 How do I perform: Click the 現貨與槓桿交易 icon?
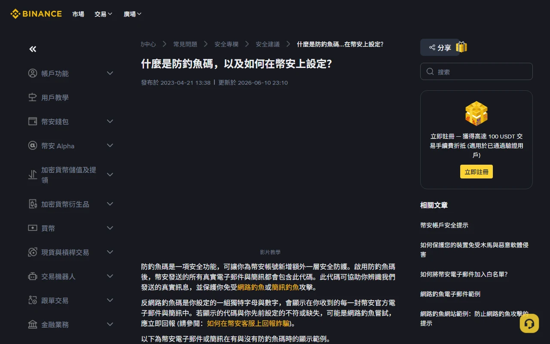tap(33, 252)
